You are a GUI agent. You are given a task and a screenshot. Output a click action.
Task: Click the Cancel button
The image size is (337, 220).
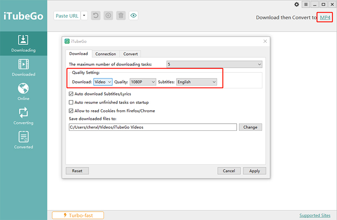point(229,171)
